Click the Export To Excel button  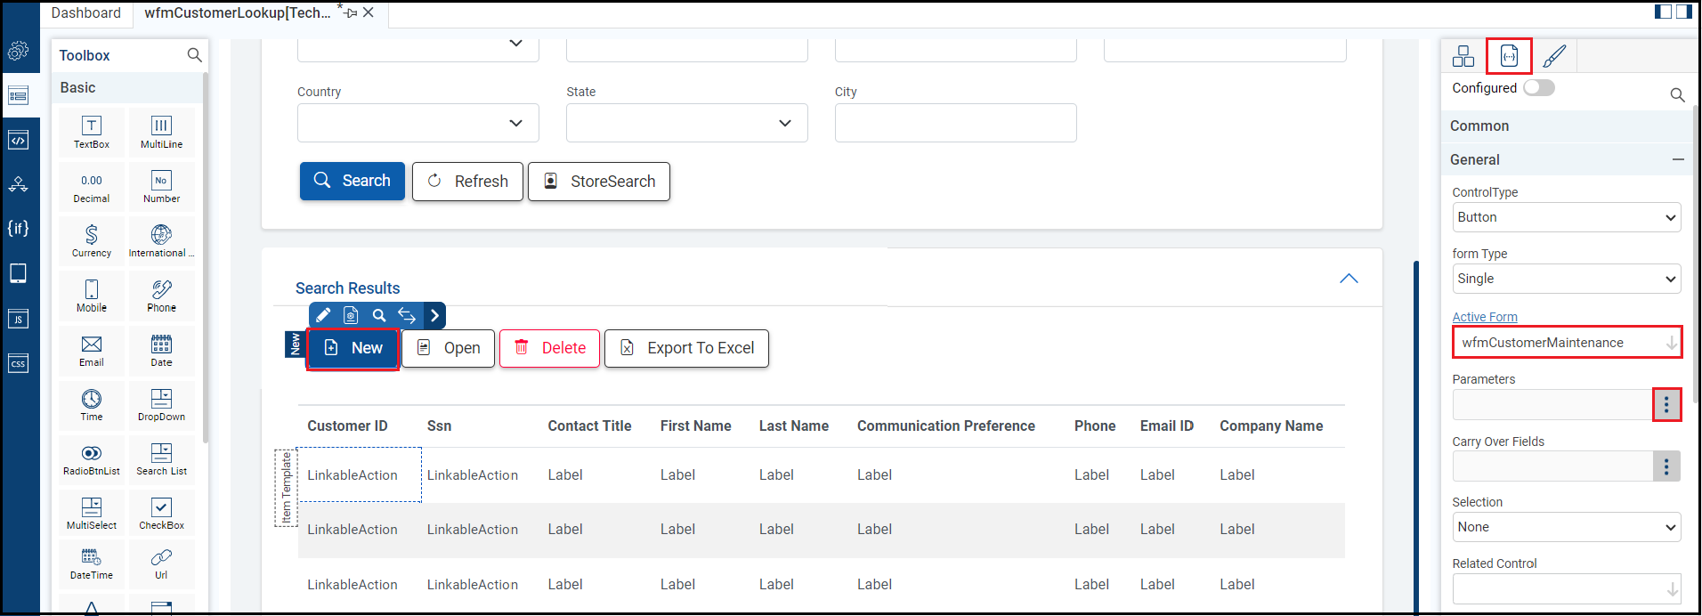click(686, 348)
